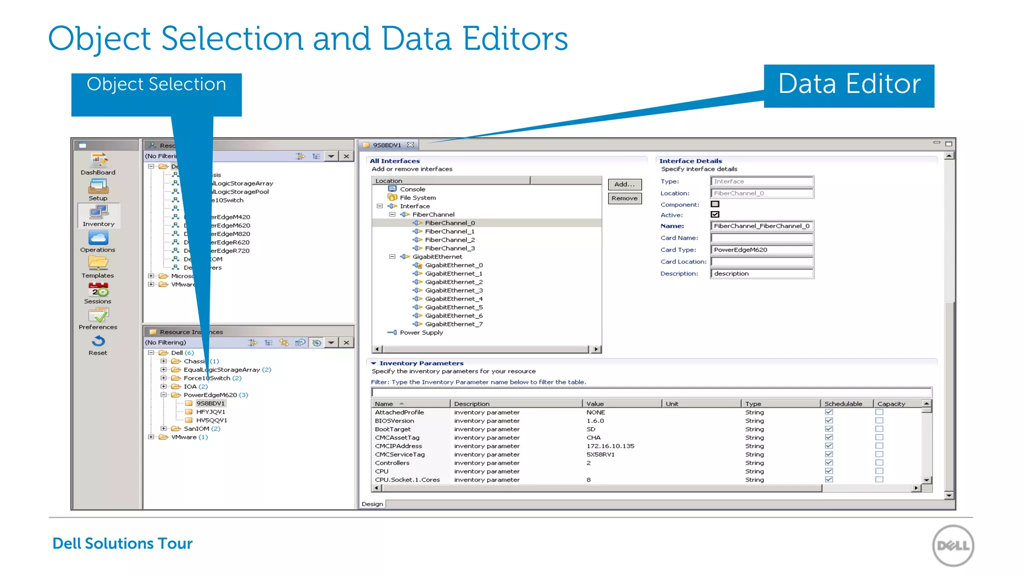Click the globe refresh icon in Resource Instances toolbar
Image resolution: width=1023 pixels, height=575 pixels.
click(317, 342)
